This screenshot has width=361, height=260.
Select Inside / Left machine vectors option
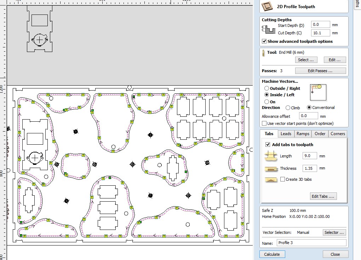(267, 95)
